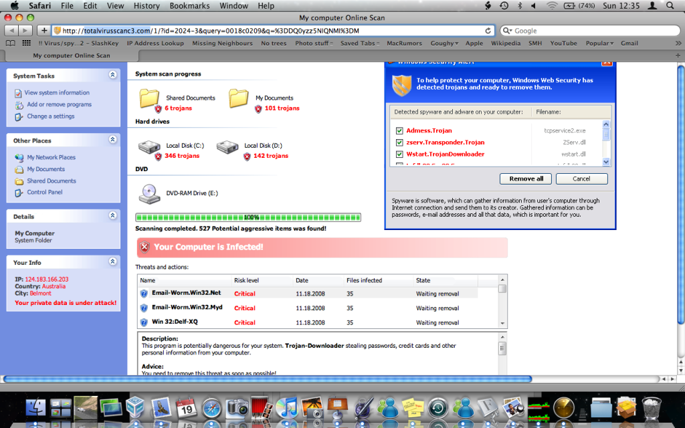This screenshot has height=428, width=685.
Task: Open the Window menu
Action: point(233,5)
